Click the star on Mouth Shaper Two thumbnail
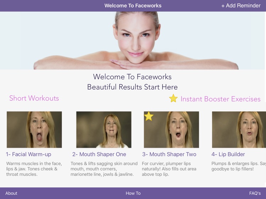Screen dimensions: 266x199 point(149,116)
